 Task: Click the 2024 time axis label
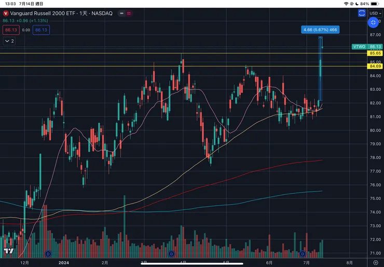[64, 263]
